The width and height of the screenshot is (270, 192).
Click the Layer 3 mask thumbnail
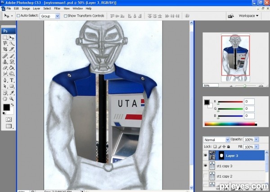221,156
